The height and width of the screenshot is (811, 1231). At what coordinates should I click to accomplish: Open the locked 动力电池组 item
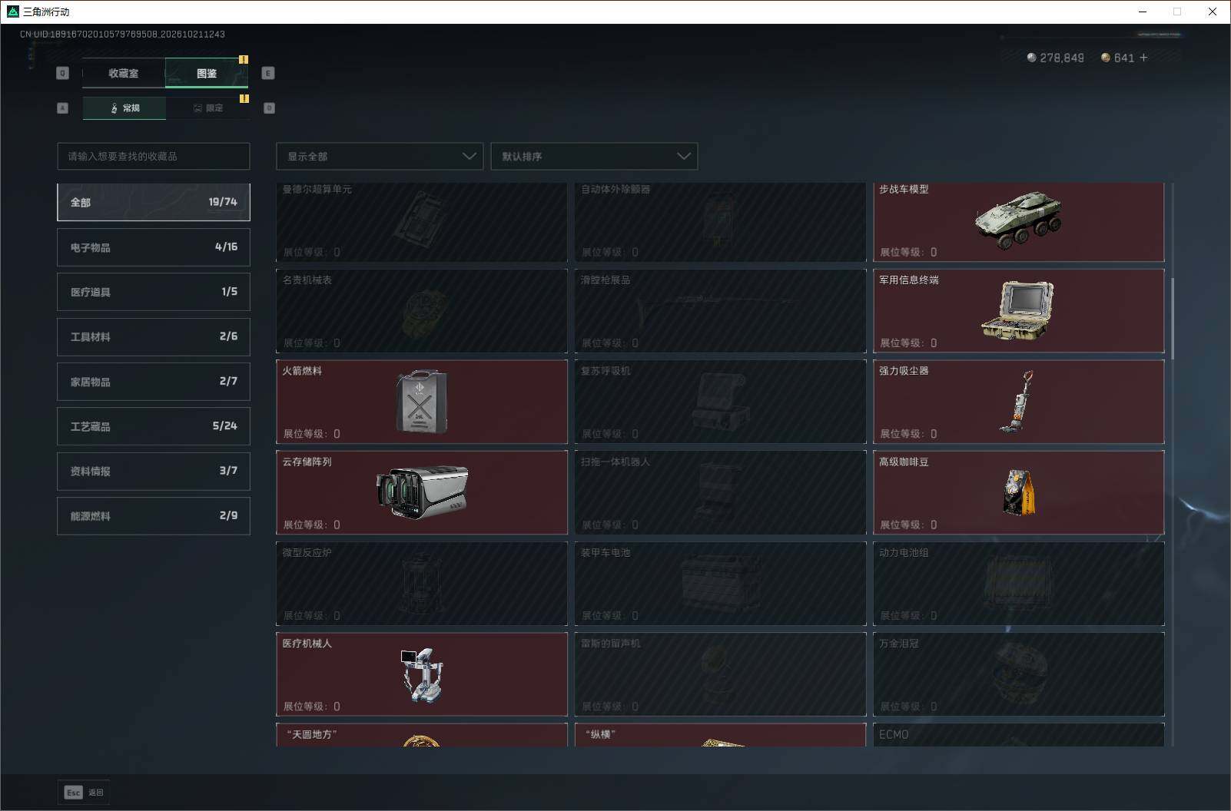(x=1019, y=584)
